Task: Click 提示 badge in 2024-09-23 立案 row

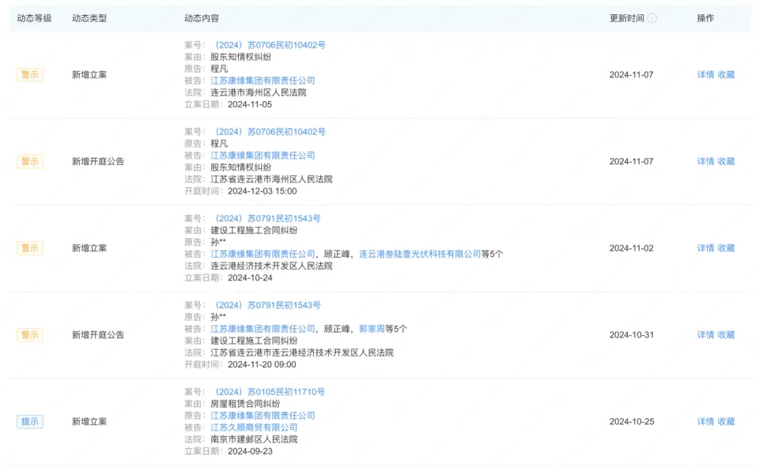Action: click(x=29, y=422)
